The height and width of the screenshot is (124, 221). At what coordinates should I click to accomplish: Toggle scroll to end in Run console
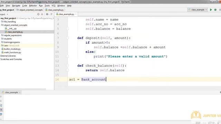coord(1,110)
